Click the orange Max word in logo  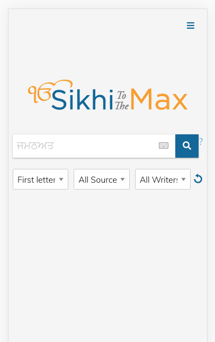(x=159, y=99)
